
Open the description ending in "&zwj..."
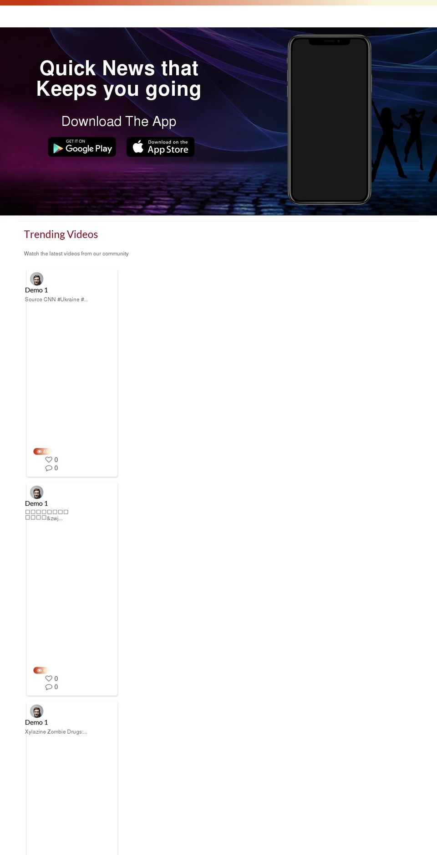tap(47, 515)
